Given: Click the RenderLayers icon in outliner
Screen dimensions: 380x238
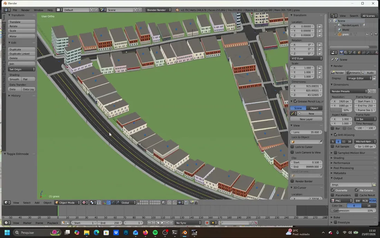Looking at the screenshot, I should 340,25.
